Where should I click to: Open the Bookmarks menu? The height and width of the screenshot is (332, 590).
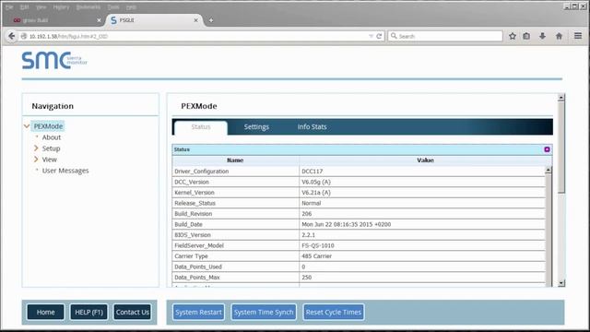tap(88, 7)
